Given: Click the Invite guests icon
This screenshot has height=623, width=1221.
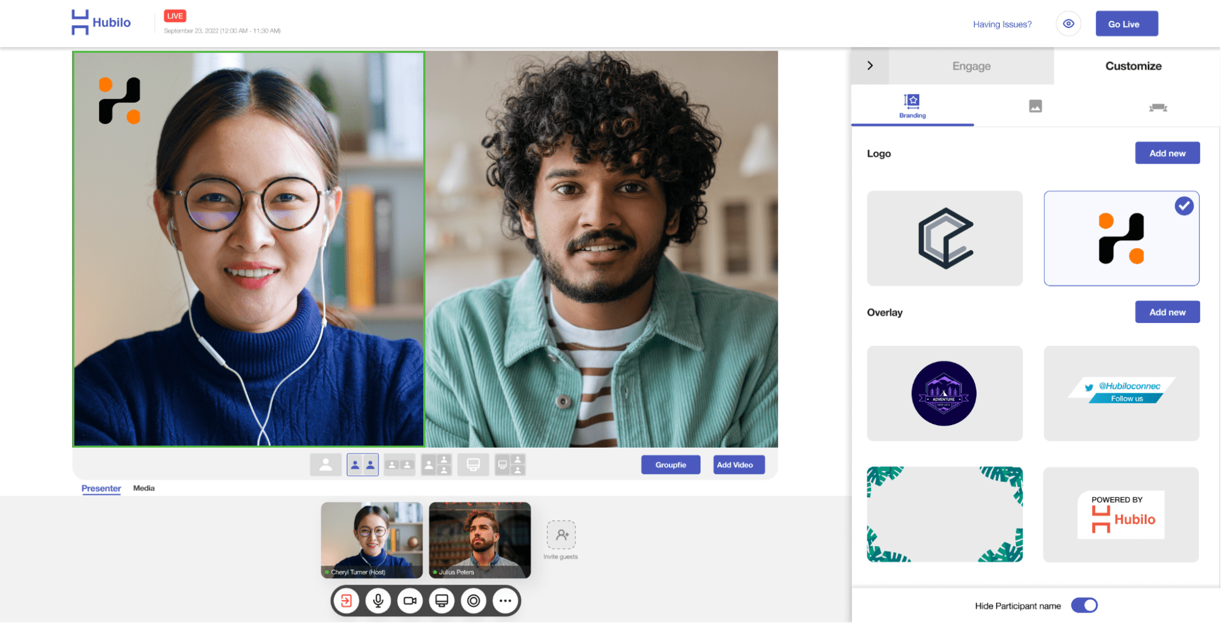Looking at the screenshot, I should tap(561, 536).
